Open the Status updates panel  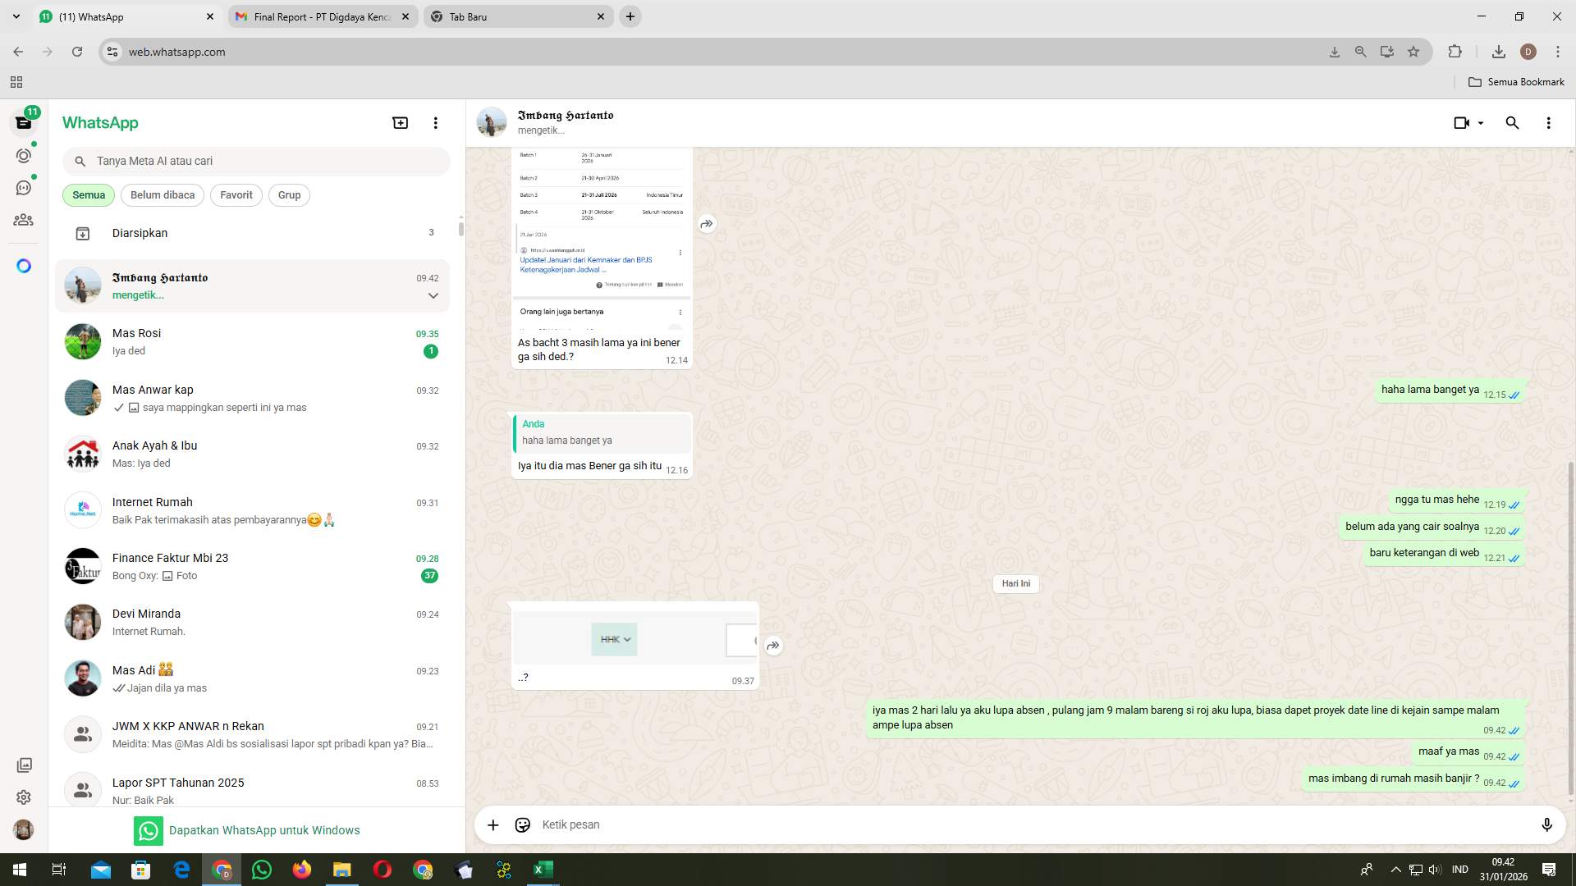click(x=24, y=155)
